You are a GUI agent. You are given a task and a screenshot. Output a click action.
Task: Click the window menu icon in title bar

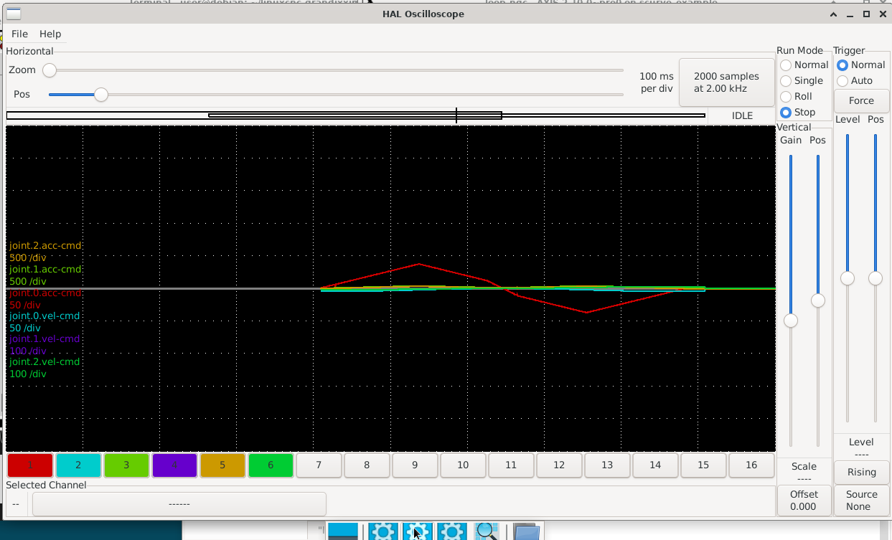coord(14,14)
